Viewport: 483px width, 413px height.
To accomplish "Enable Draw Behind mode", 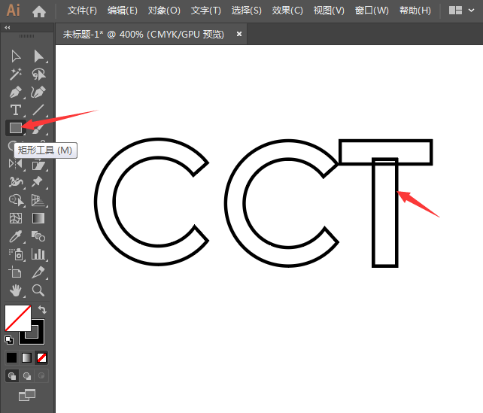I will pos(27,375).
